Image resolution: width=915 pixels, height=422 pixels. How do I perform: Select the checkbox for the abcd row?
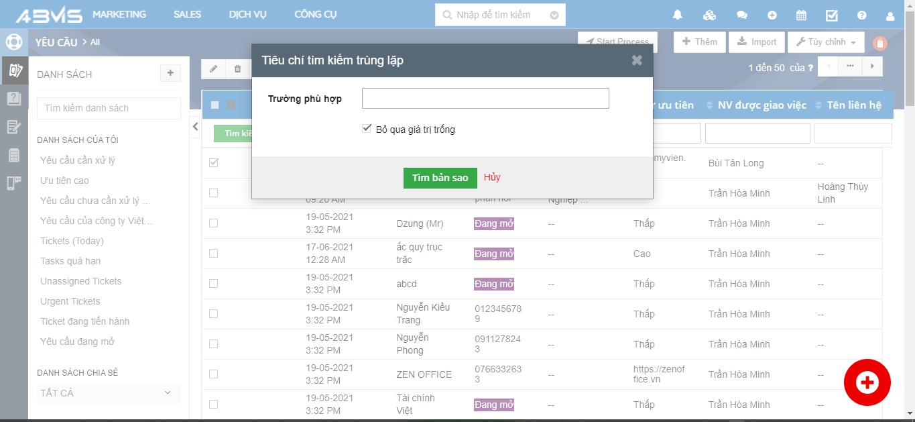(213, 284)
